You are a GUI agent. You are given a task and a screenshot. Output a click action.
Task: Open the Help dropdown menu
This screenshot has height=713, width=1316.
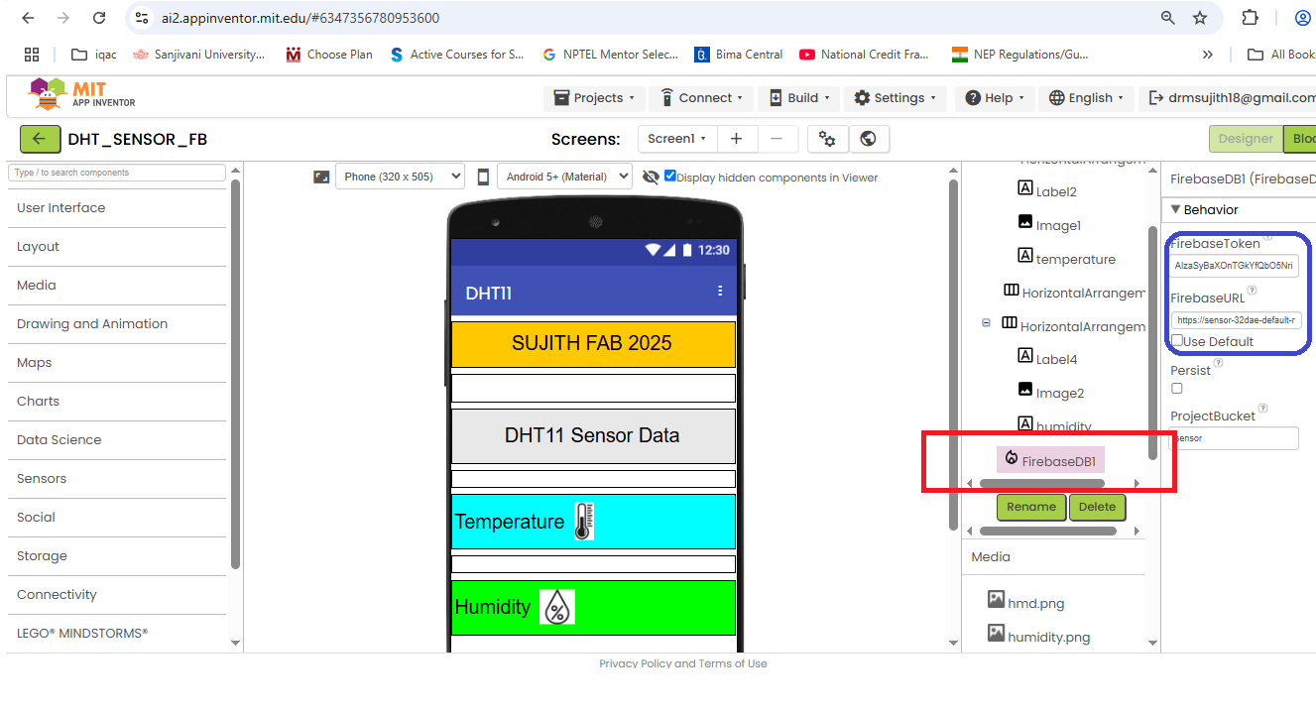(996, 98)
